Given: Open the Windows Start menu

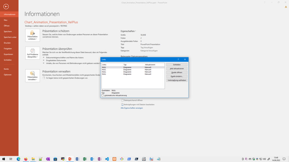Looking at the screenshot, I should [4, 159].
